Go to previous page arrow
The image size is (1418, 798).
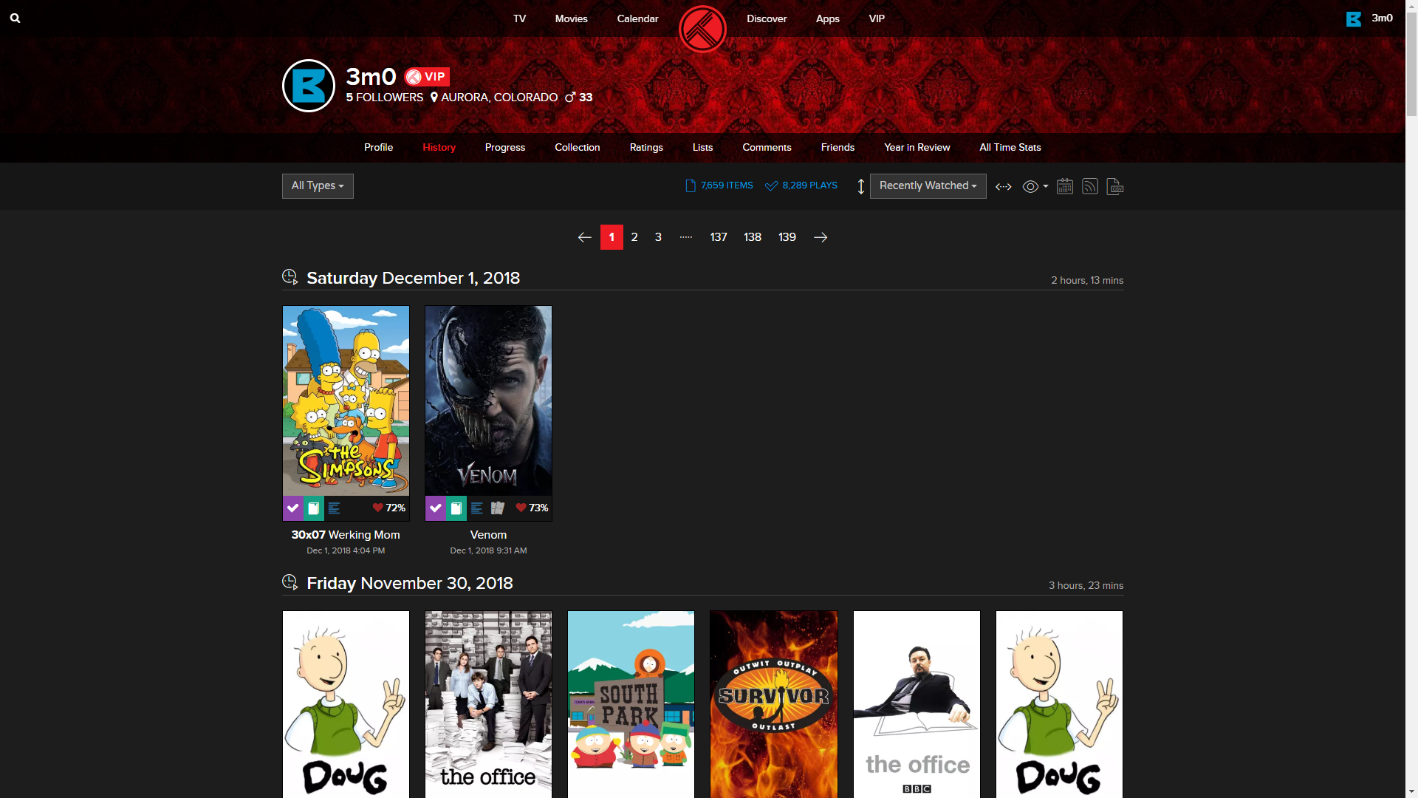(x=584, y=237)
